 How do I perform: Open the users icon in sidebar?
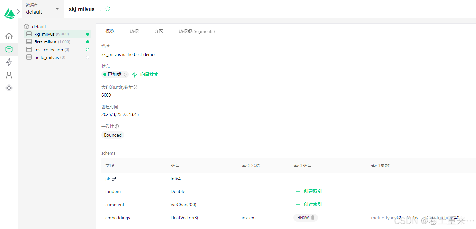(x=9, y=75)
